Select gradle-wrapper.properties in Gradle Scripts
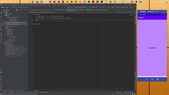The image size is (169, 95). [16, 49]
